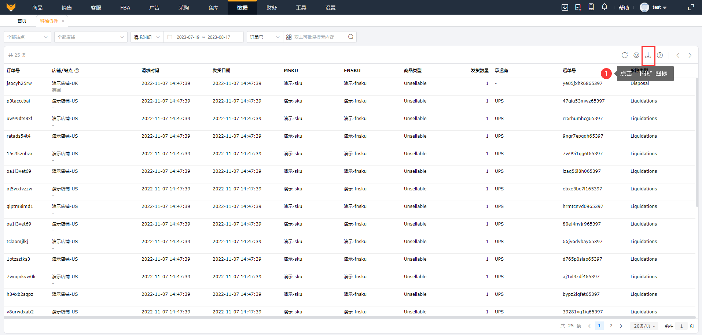Viewport: 702px width, 335px height.
Task: Click order number uw99dts8xf
Action: pos(19,119)
